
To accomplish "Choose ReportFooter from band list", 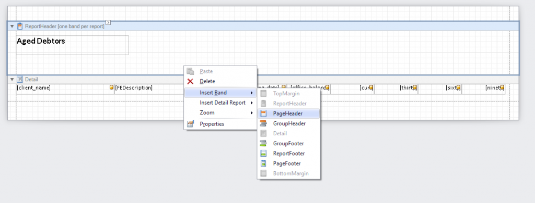I will pos(288,154).
